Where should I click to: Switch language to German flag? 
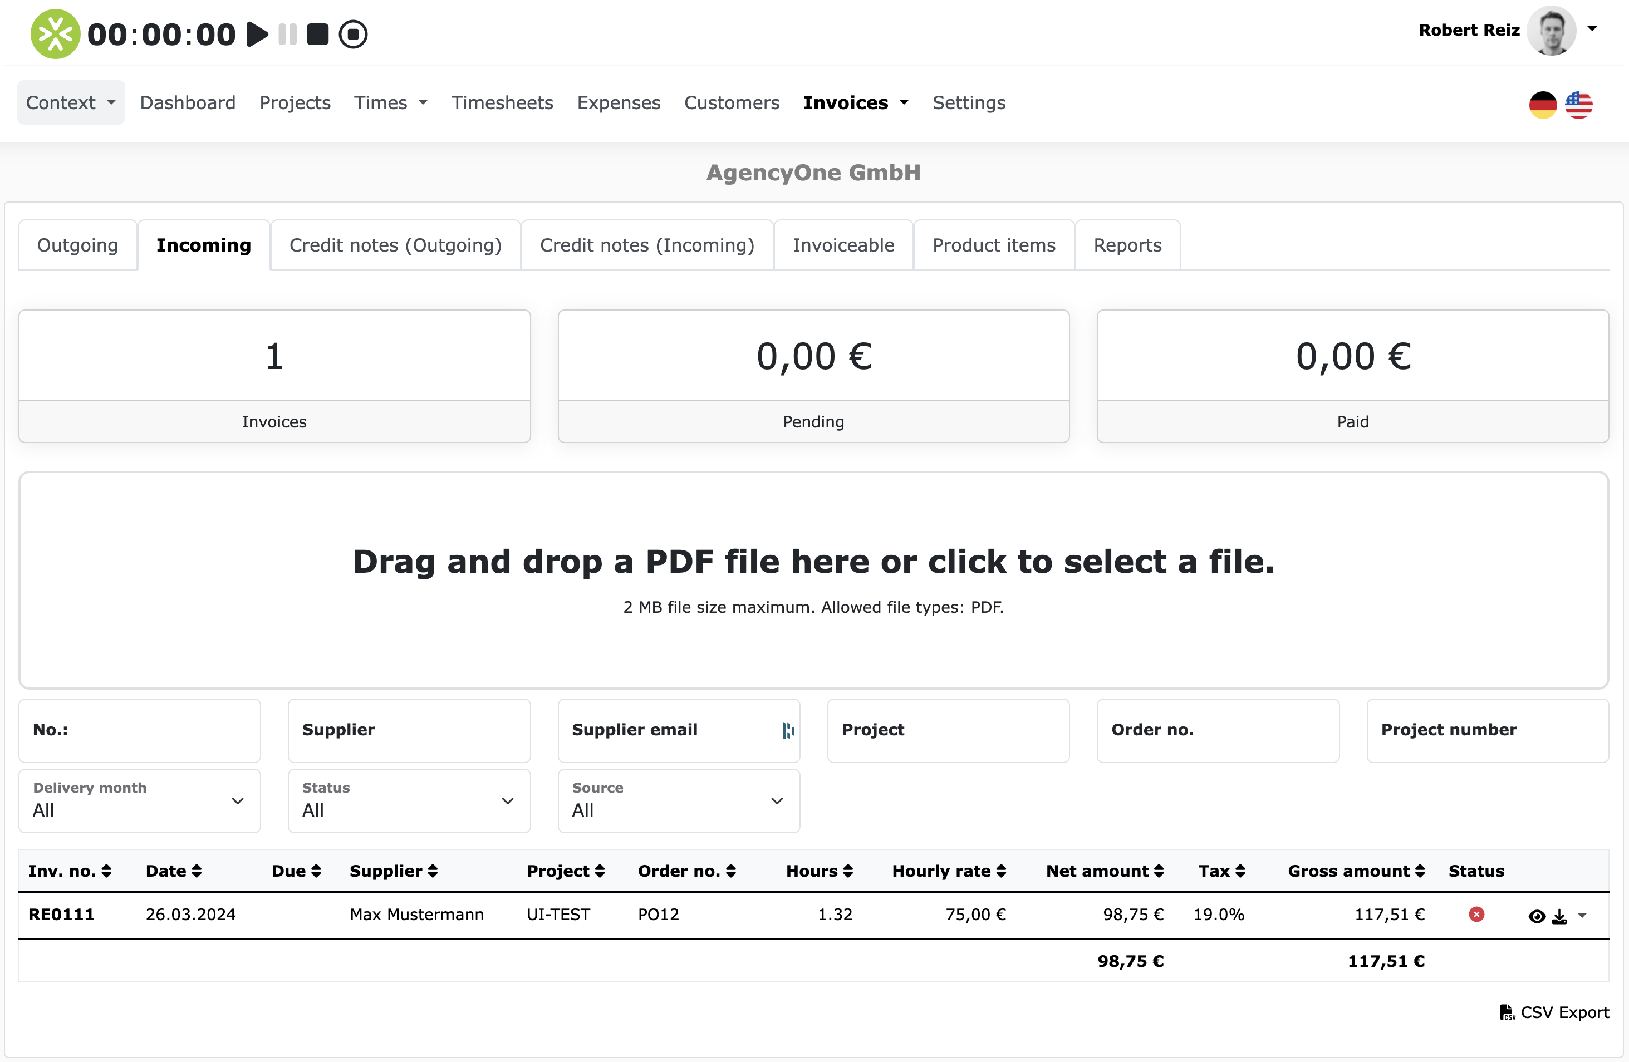[x=1542, y=104]
